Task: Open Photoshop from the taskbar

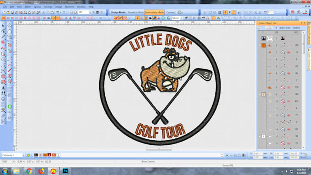Action: (x=65, y=171)
